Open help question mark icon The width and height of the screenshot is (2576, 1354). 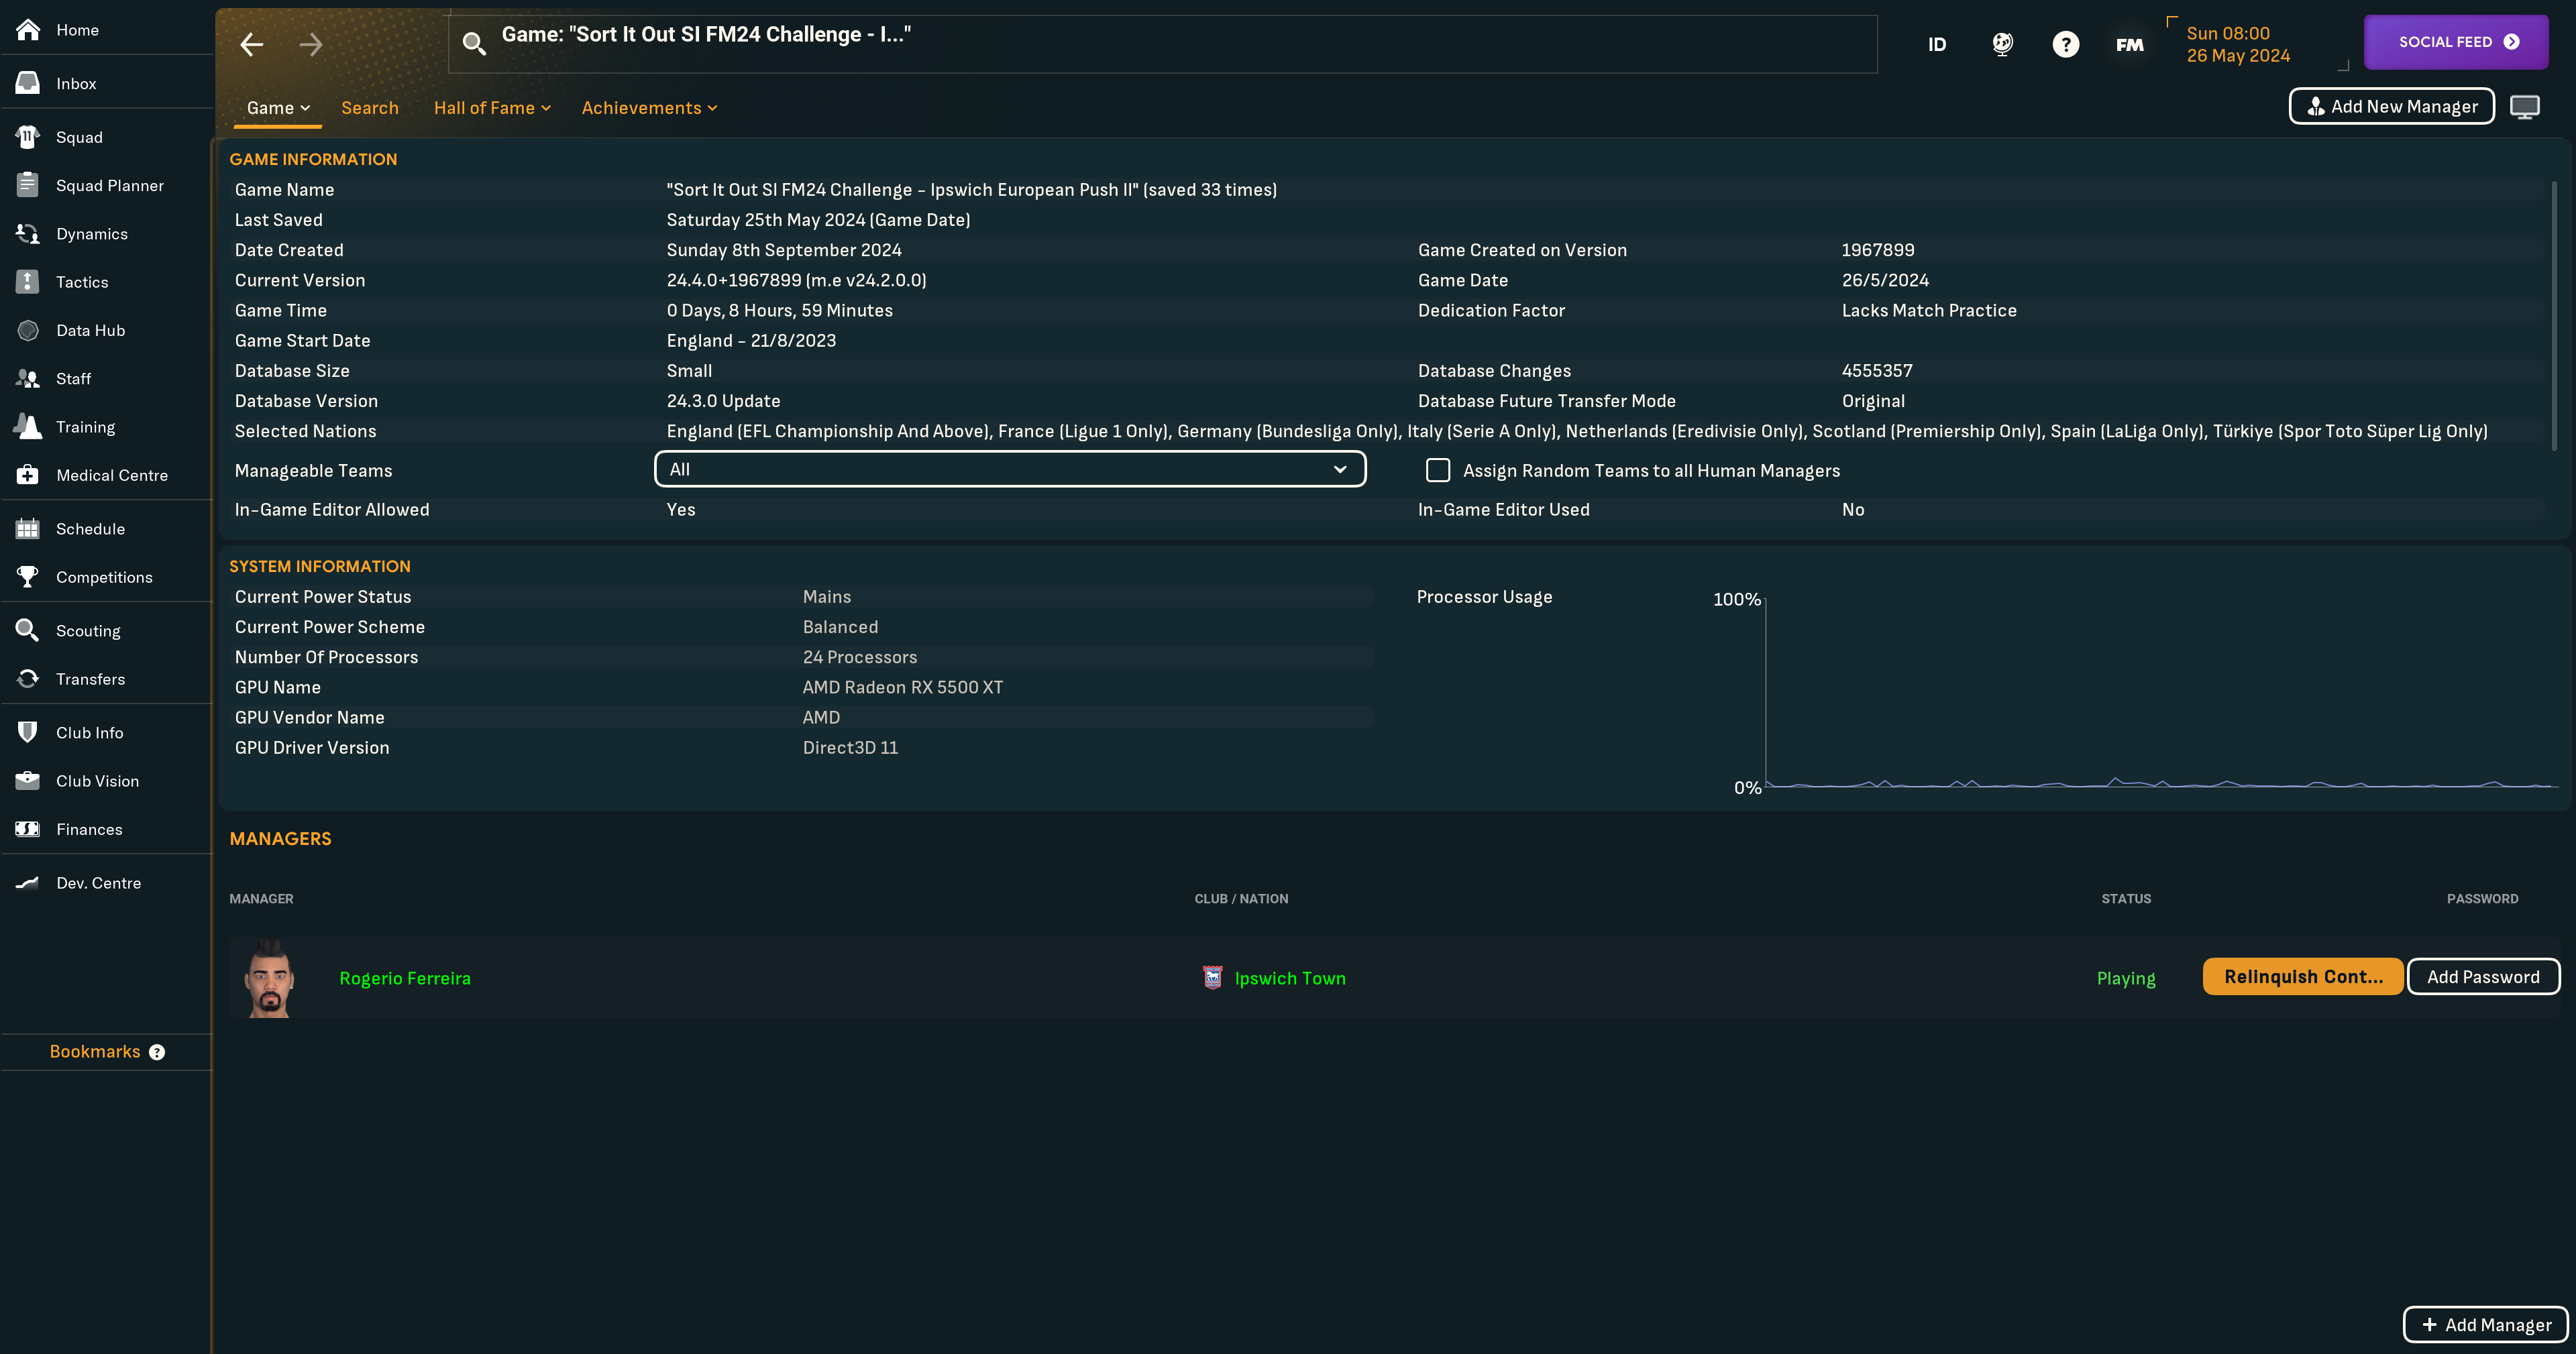pyautogui.click(x=2065, y=44)
